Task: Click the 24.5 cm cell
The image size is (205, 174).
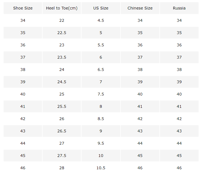Action: (62, 82)
